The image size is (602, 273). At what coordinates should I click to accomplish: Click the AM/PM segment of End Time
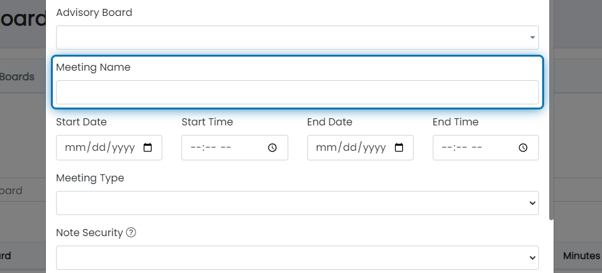tap(477, 148)
